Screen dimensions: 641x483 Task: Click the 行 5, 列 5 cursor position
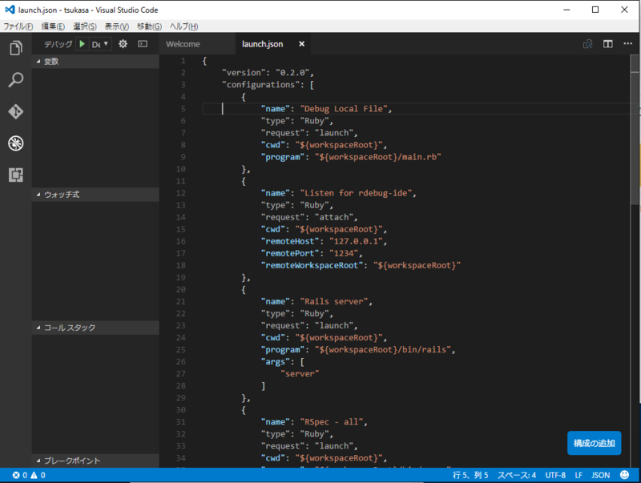click(470, 475)
